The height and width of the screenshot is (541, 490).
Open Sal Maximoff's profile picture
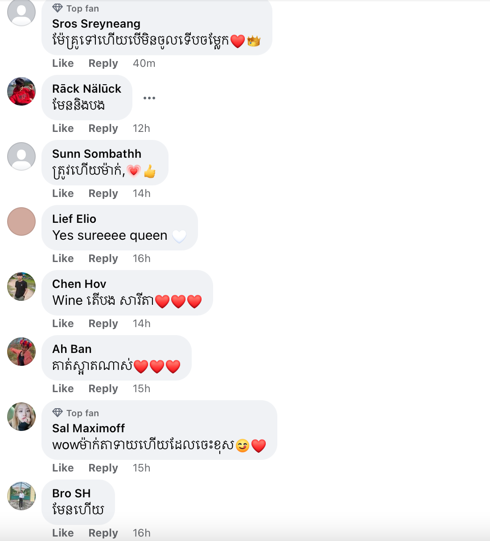pos(21,417)
